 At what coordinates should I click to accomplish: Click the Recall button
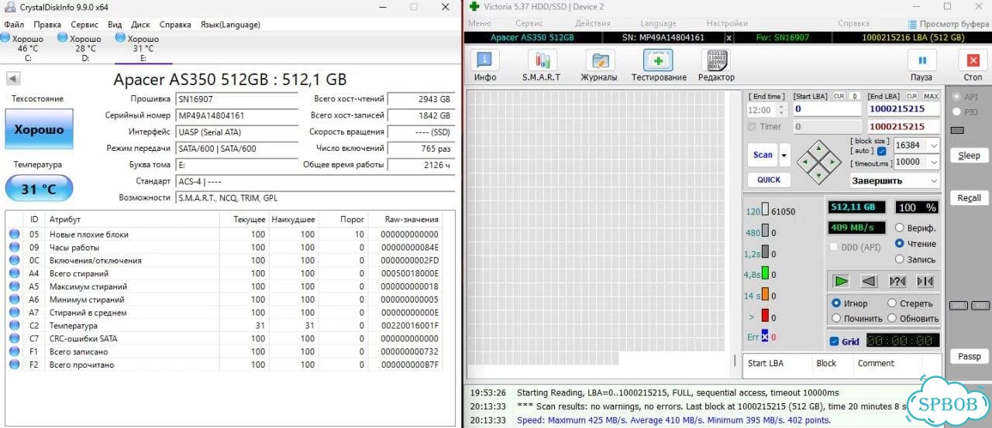(969, 198)
